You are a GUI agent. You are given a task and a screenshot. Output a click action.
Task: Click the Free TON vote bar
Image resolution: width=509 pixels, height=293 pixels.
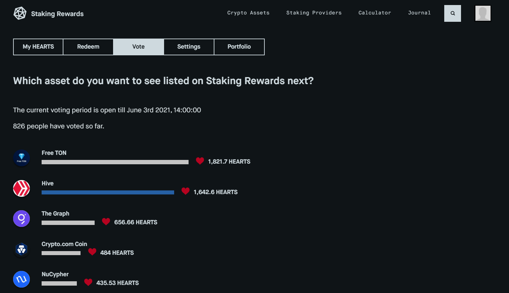tap(115, 162)
